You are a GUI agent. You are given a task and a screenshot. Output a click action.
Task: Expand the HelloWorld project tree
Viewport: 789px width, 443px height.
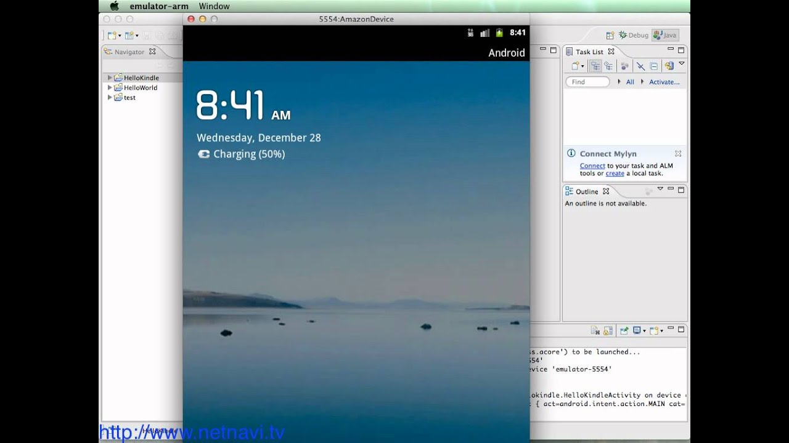coord(110,87)
